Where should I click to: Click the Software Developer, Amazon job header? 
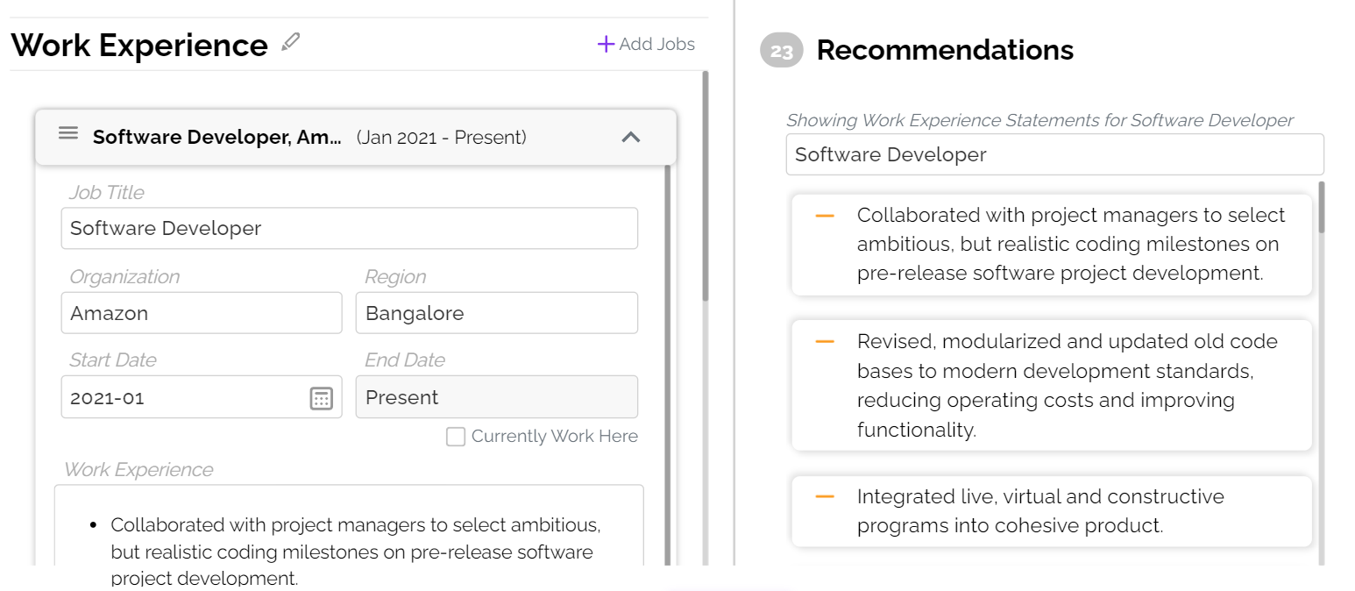[217, 138]
